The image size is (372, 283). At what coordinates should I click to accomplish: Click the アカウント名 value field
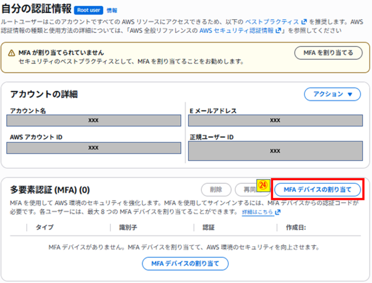click(x=93, y=120)
